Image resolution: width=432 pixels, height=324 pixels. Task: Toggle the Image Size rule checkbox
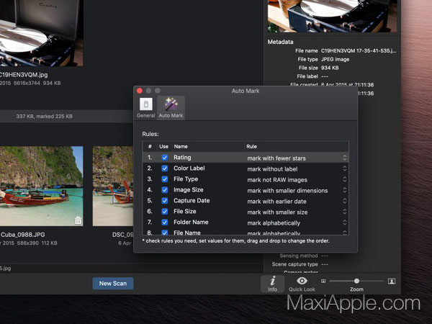pos(164,190)
